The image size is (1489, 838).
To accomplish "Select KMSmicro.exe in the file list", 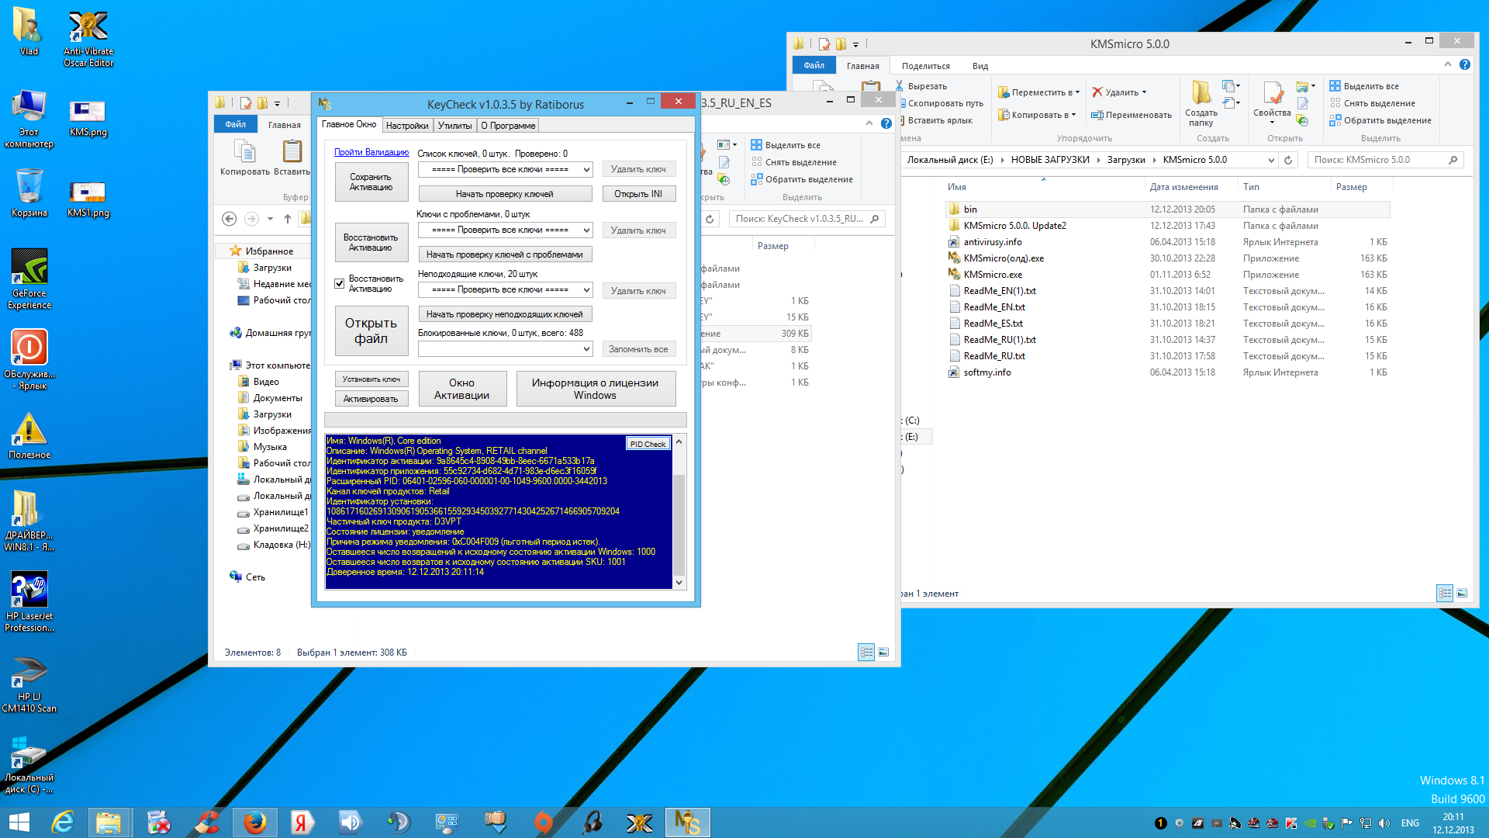I will [992, 275].
